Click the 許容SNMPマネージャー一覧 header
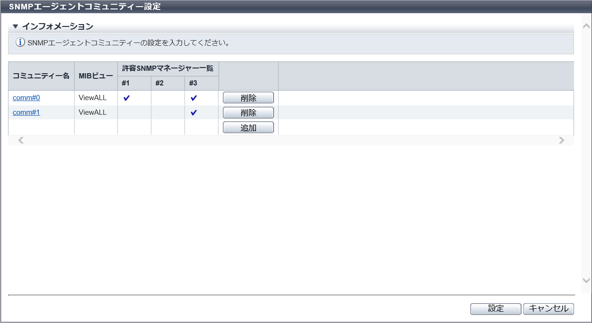 point(168,68)
